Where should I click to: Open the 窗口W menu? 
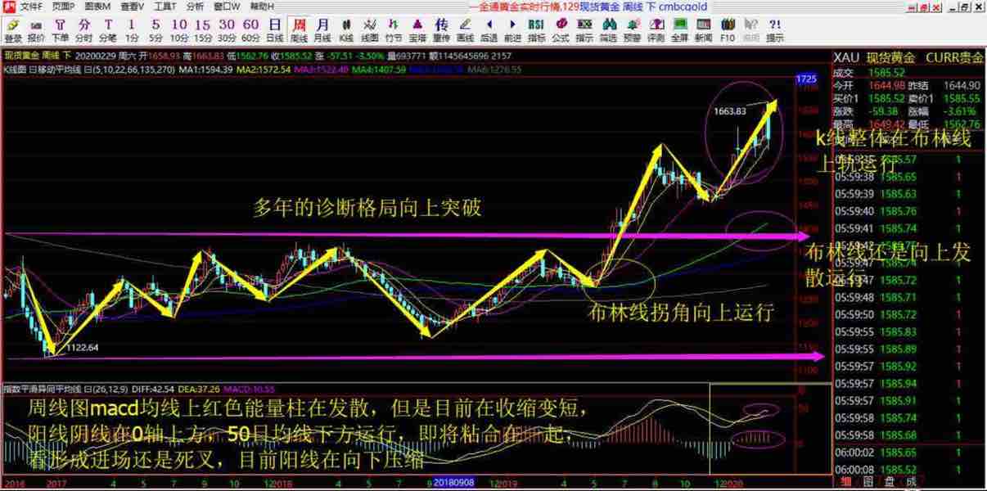coord(227,6)
